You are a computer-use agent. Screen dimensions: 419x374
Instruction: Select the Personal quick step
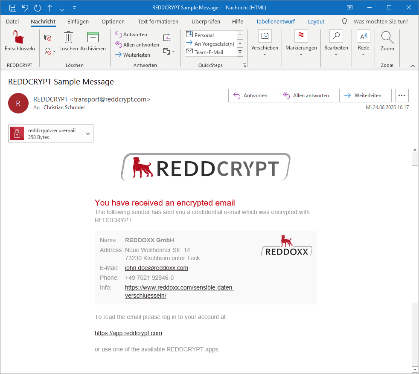click(x=211, y=35)
